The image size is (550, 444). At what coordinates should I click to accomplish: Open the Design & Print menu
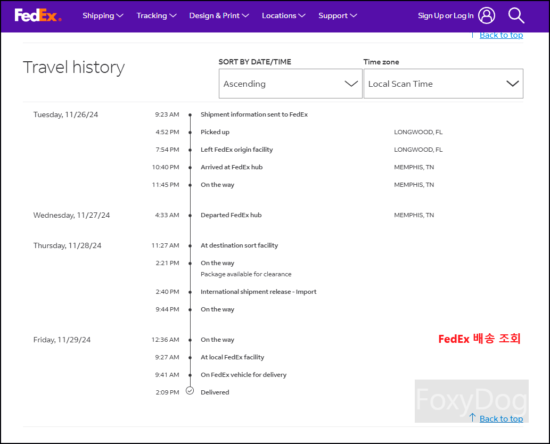219,15
